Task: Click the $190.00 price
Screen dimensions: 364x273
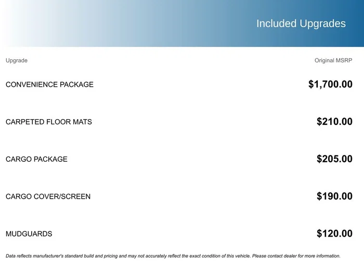Action: click(x=334, y=197)
